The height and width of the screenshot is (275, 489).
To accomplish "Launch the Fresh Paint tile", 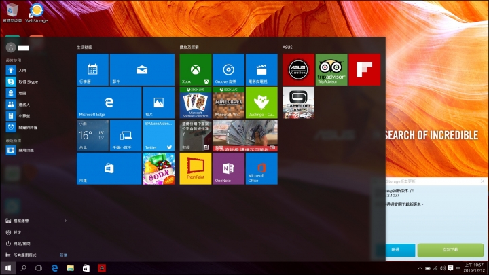I will [x=196, y=168].
